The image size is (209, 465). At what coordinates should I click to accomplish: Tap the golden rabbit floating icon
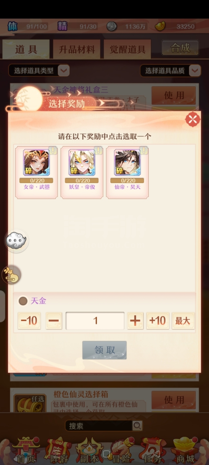pyautogui.click(x=12, y=275)
